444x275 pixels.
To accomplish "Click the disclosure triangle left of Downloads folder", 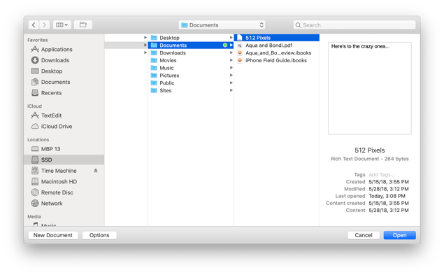I will [145, 52].
